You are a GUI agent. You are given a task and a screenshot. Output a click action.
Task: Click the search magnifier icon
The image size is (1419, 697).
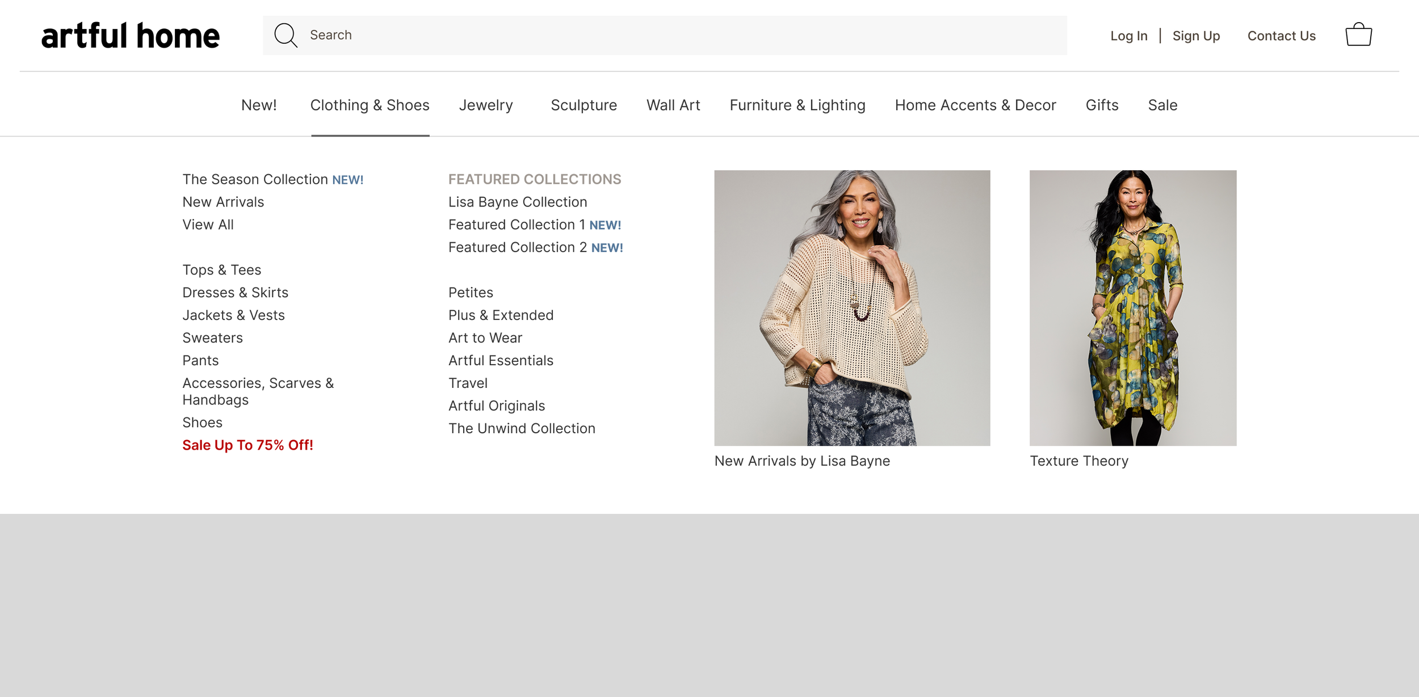click(x=286, y=35)
